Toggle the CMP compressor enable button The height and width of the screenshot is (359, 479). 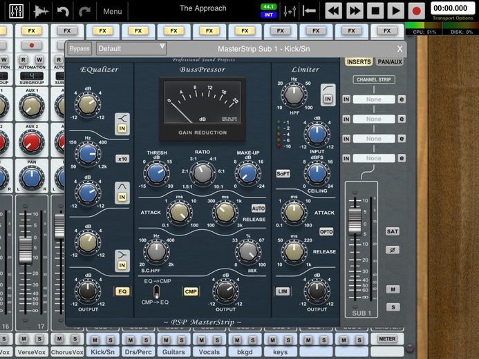[x=191, y=291]
